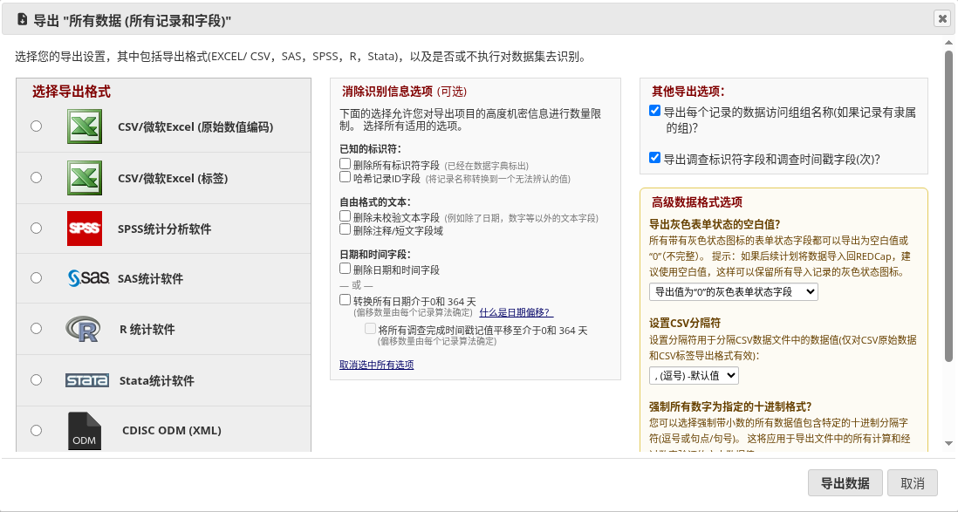Click 什么是日期偏移? link
The width and height of the screenshot is (958, 512).
click(517, 312)
